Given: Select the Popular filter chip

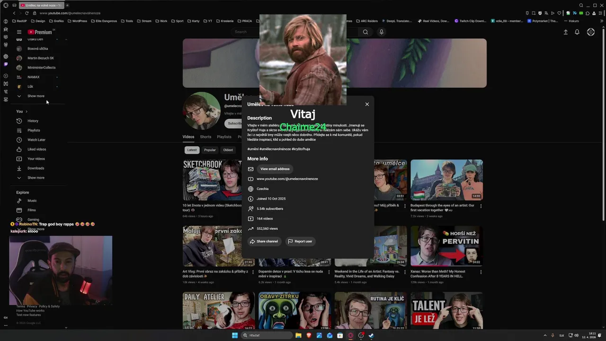Looking at the screenshot, I should point(210,150).
